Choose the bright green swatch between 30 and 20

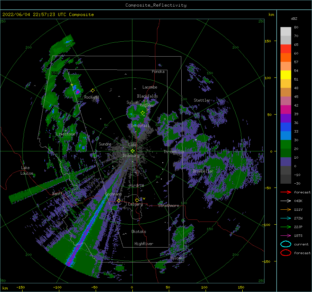tap(286, 144)
